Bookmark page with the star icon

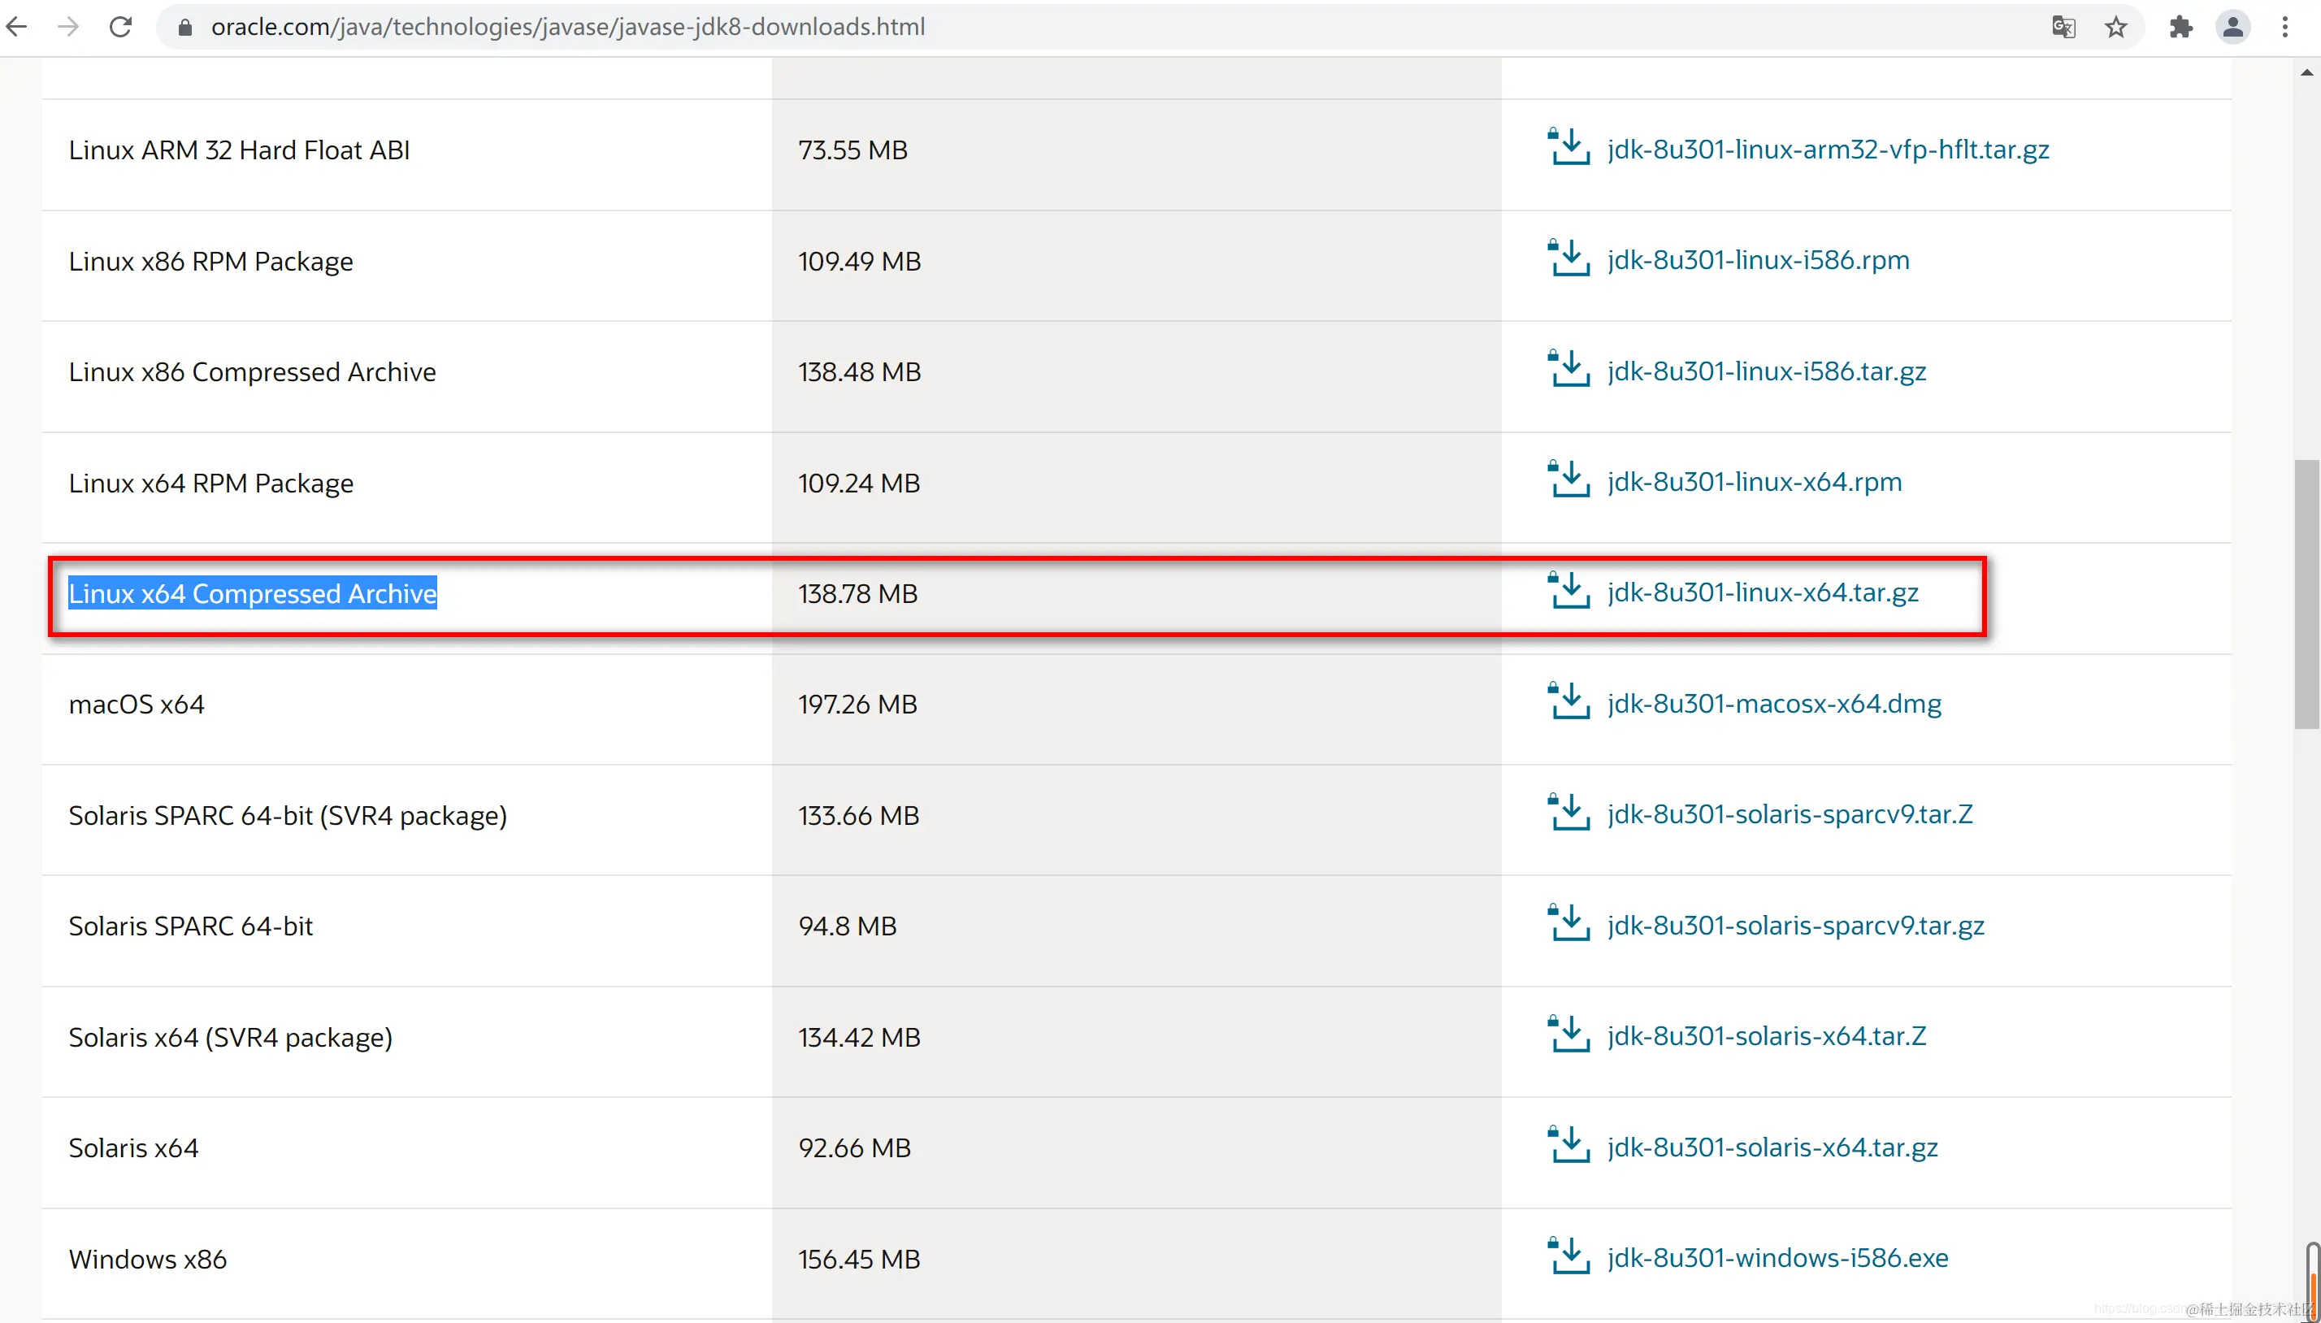tap(2115, 26)
